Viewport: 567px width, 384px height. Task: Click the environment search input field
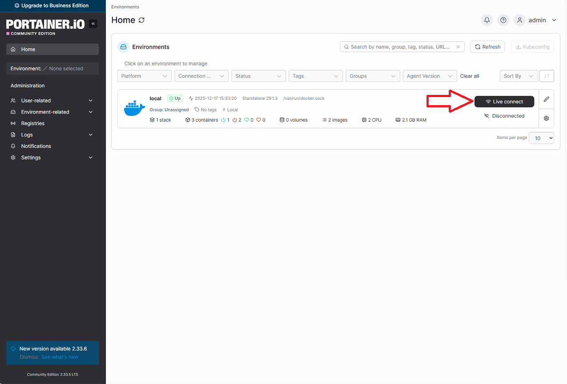pyautogui.click(x=400, y=47)
